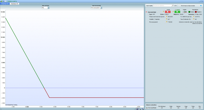This screenshot has width=204, height=110.
Task: Click the zoom out magnifier icon below chart
Action: coord(140,109)
